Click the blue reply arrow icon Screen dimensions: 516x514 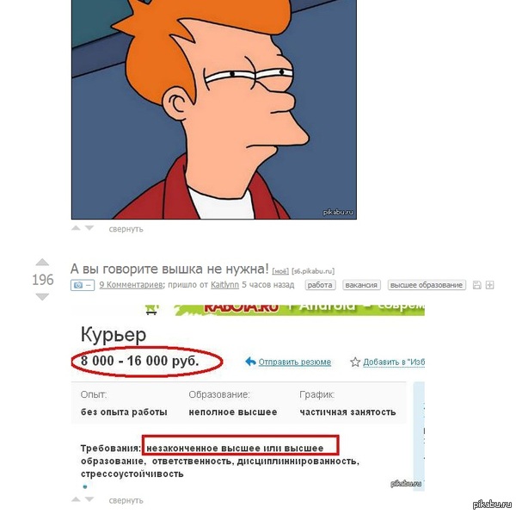point(251,362)
